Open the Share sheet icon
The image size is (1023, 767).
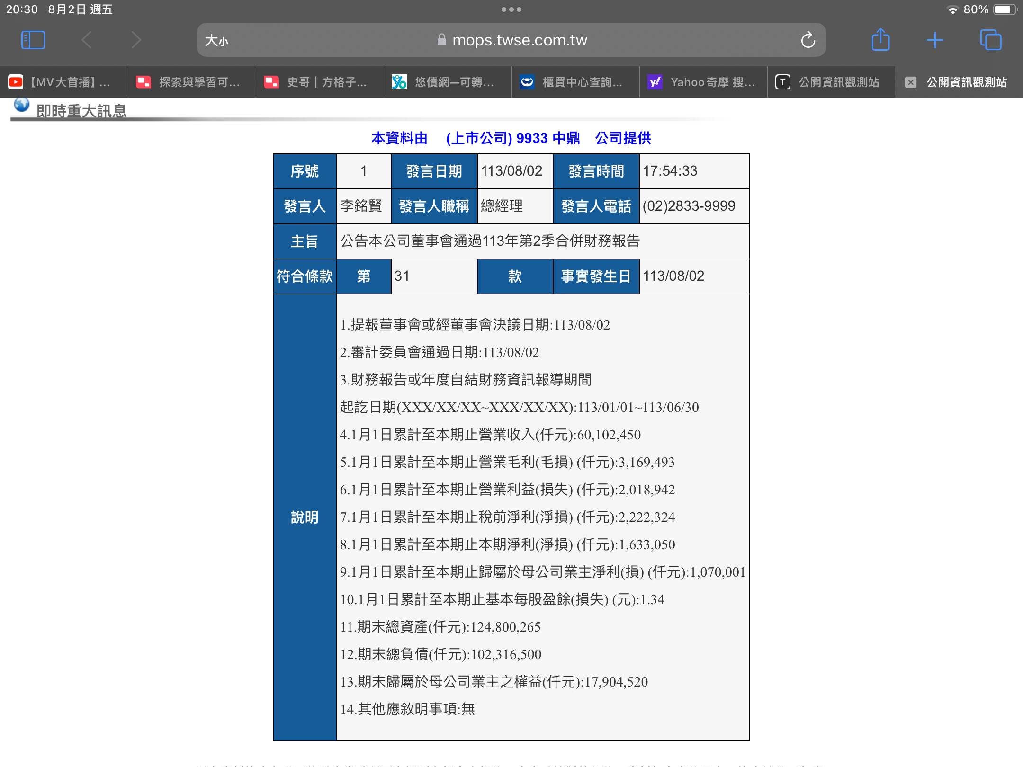(x=880, y=40)
